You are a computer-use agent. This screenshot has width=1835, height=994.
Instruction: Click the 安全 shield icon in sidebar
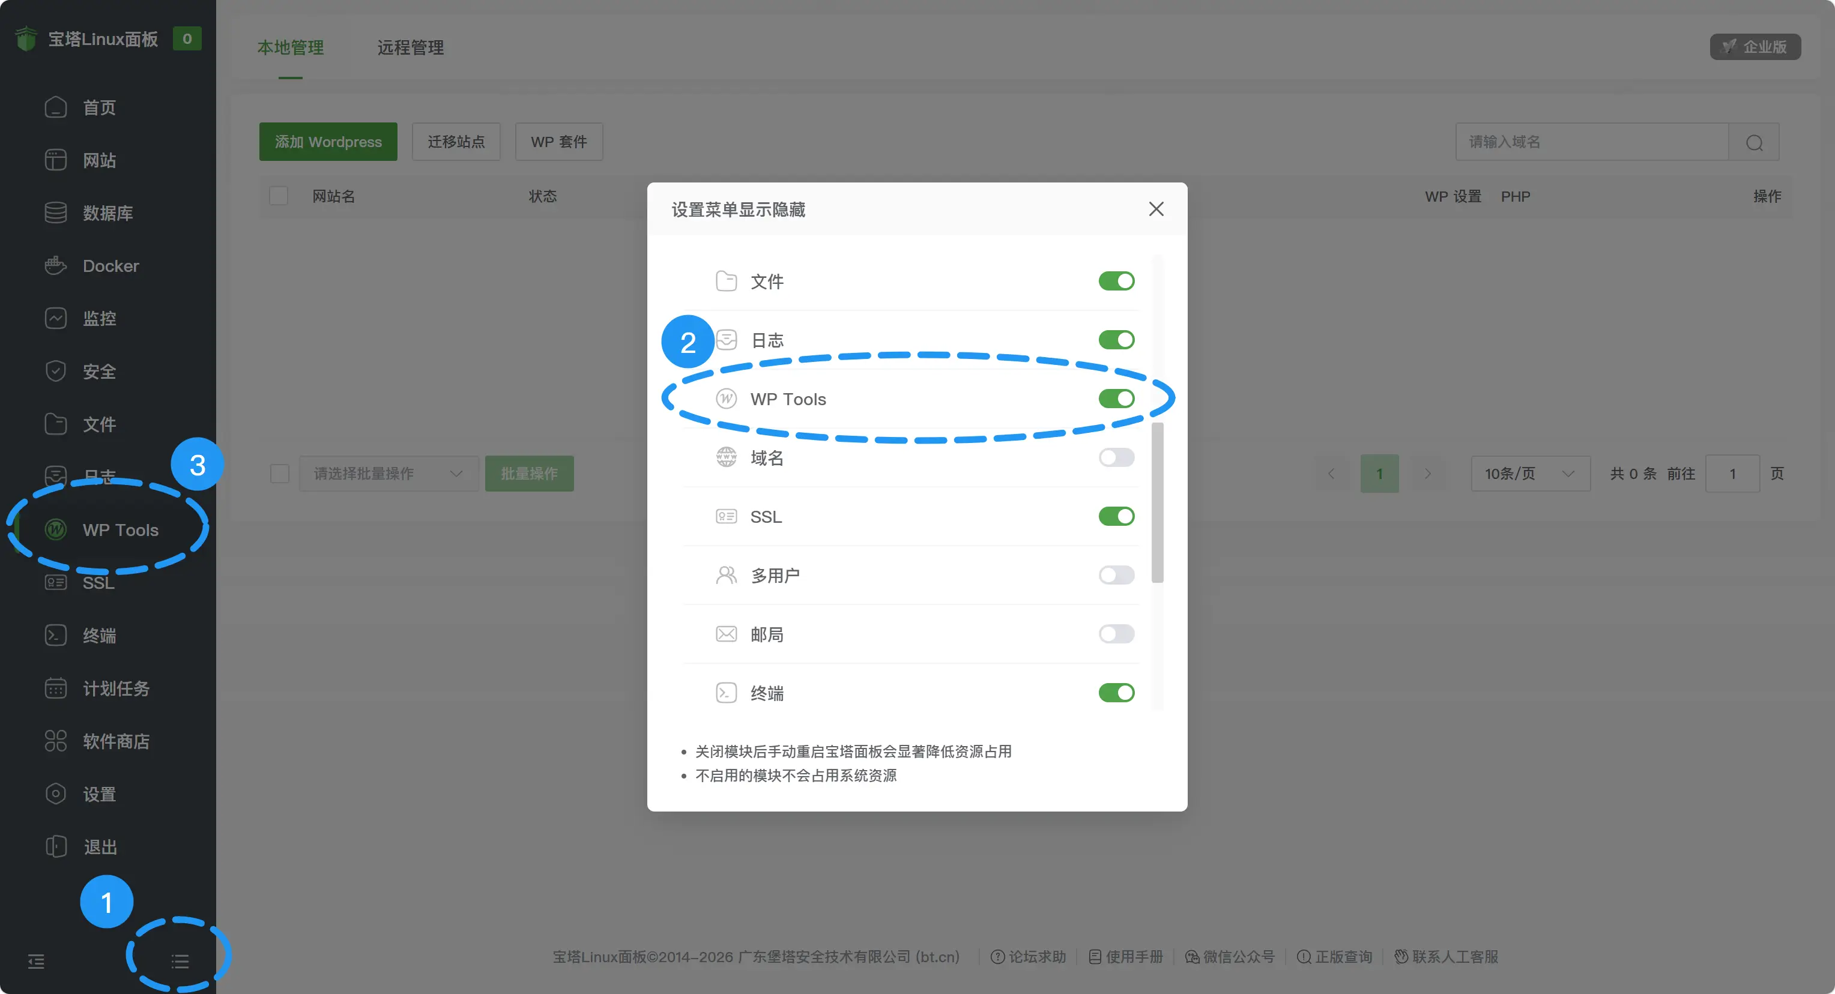click(x=56, y=371)
